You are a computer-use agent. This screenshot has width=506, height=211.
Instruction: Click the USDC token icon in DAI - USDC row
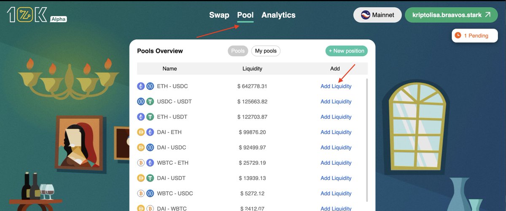coord(150,148)
